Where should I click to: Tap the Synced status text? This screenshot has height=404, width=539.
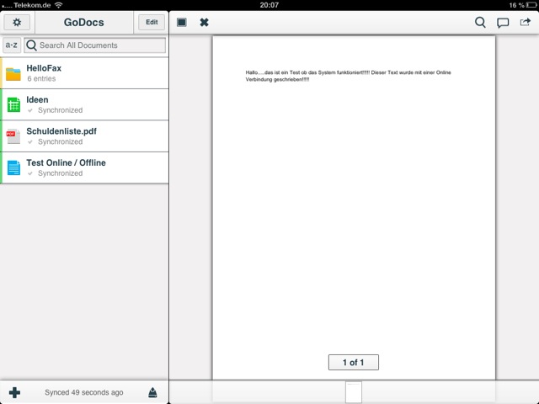83,392
